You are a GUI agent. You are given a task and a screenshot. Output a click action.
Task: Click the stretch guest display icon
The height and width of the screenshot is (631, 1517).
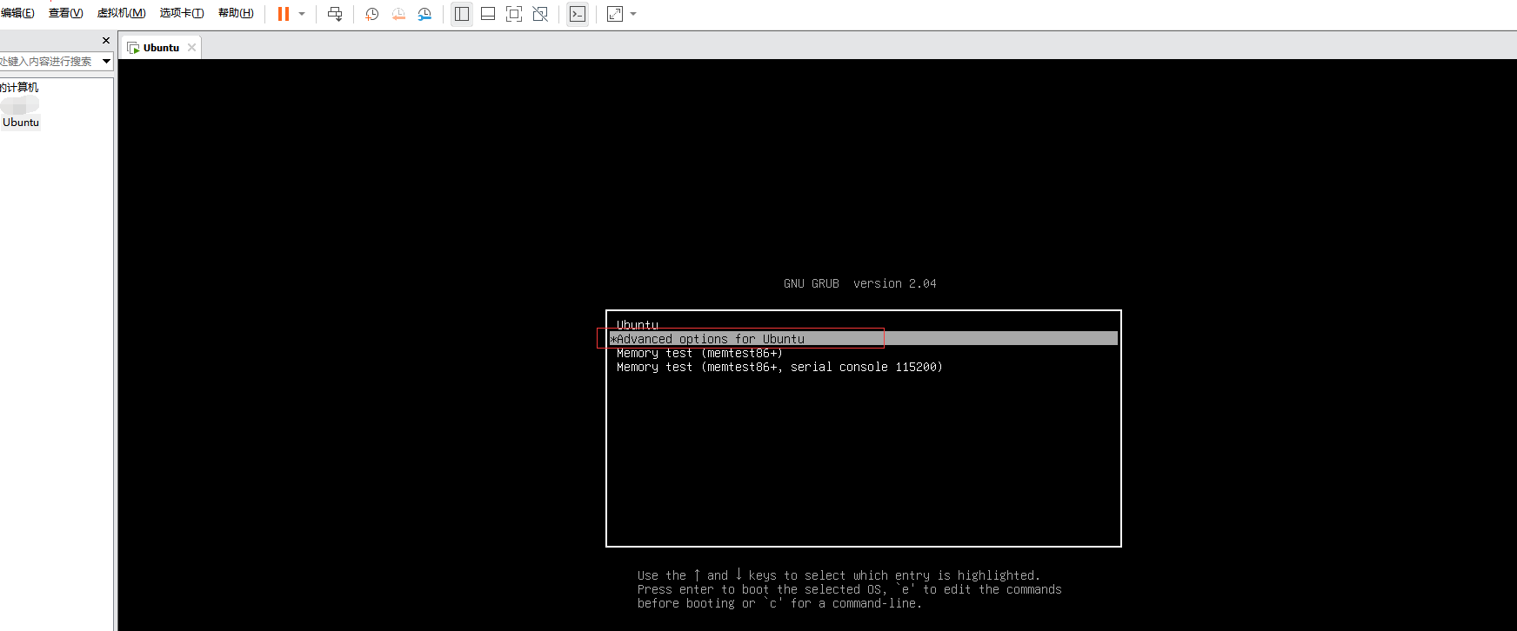(x=615, y=14)
